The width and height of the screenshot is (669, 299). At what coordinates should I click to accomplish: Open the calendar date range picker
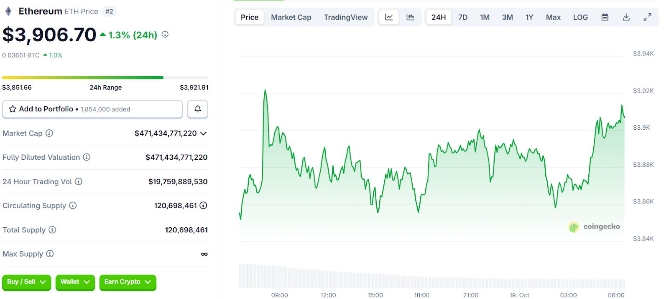click(x=605, y=17)
